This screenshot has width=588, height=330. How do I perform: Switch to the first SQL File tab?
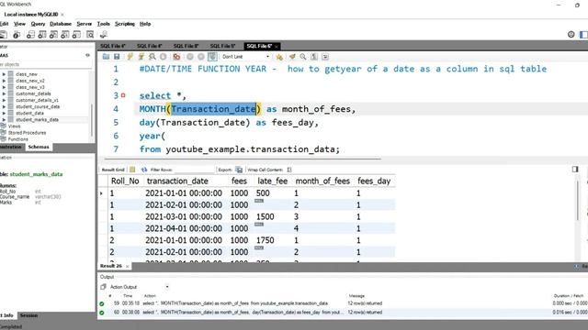[x=113, y=46]
